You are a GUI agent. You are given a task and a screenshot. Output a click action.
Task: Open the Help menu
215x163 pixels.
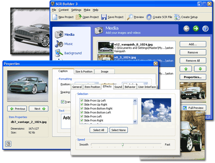click(95, 10)
